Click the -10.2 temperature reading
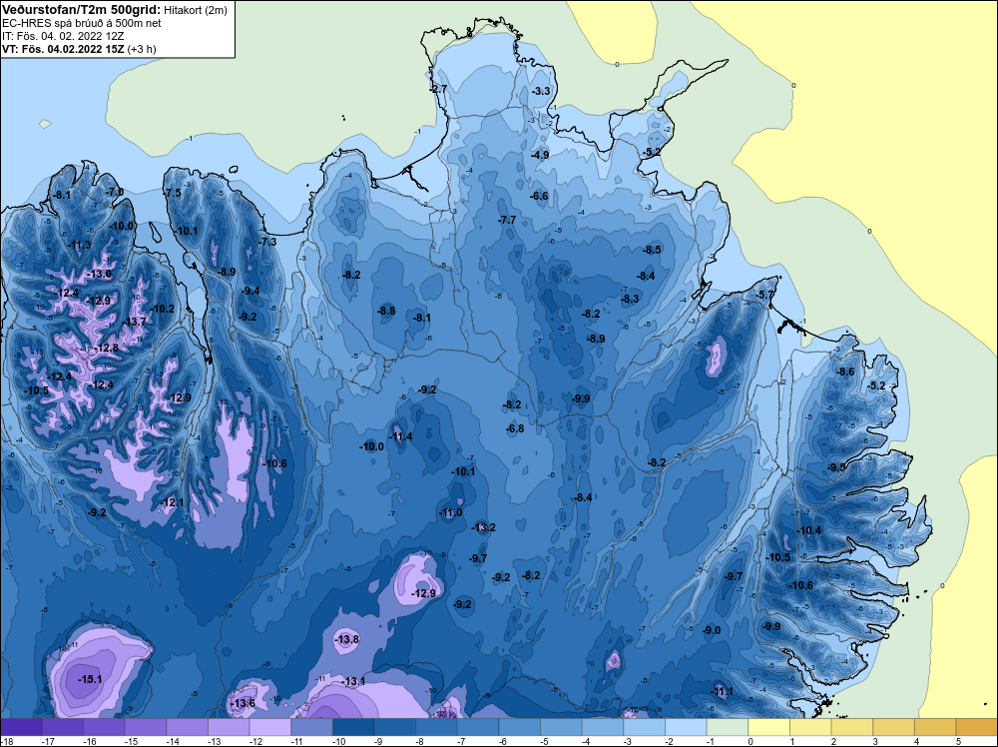Viewport: 998px width, 747px height. coord(163,309)
